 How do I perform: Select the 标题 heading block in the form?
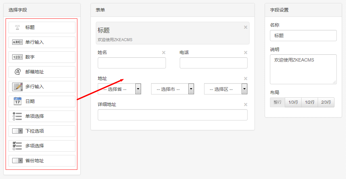tap(173, 33)
